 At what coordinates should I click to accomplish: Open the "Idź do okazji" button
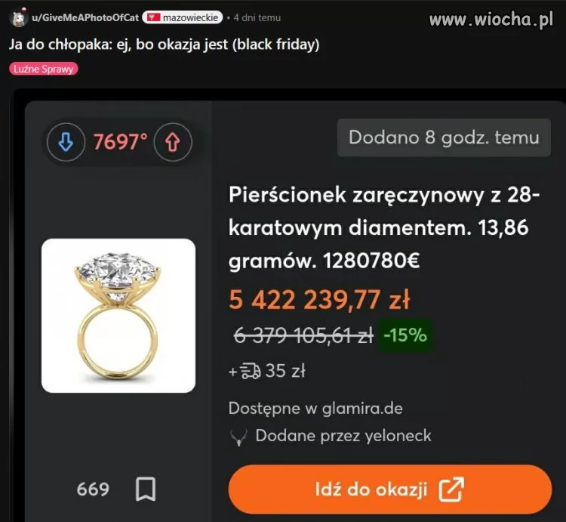coord(390,490)
